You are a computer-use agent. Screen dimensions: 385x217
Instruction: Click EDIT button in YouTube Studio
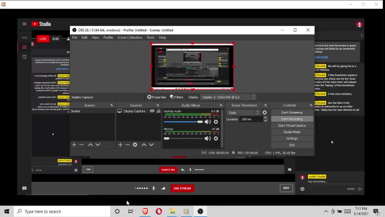[286, 188]
